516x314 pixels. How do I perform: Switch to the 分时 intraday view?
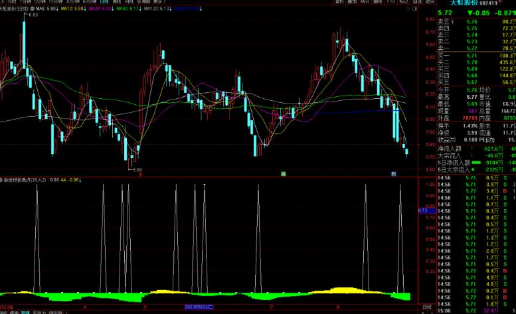point(11,1)
